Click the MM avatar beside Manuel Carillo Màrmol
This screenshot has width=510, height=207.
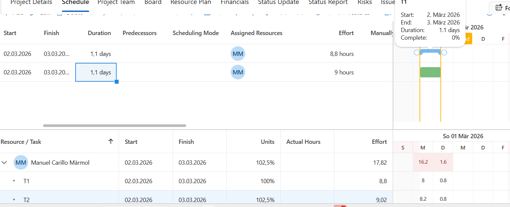21,162
